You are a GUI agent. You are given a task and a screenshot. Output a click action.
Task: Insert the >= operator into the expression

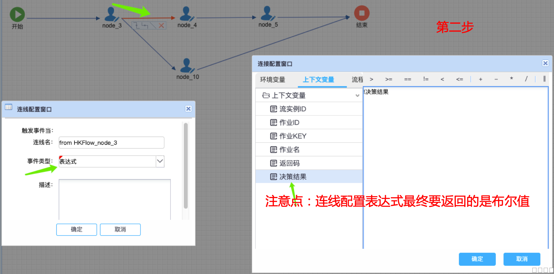coord(388,79)
